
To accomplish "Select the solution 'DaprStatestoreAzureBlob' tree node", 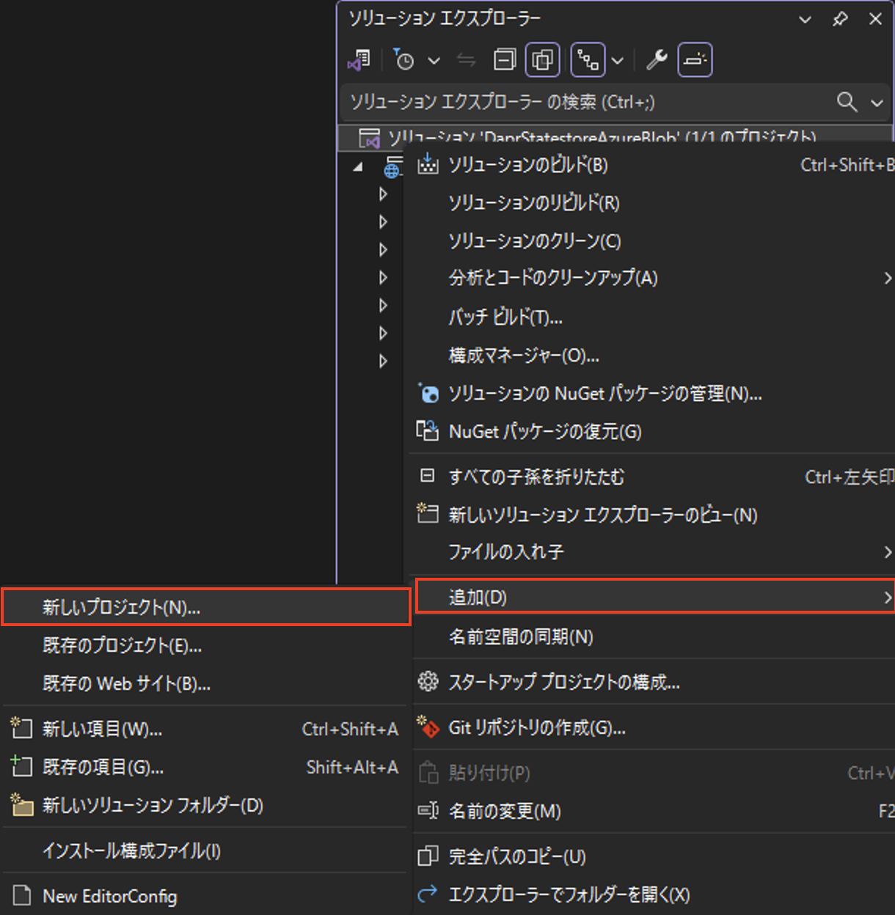I will pyautogui.click(x=615, y=138).
